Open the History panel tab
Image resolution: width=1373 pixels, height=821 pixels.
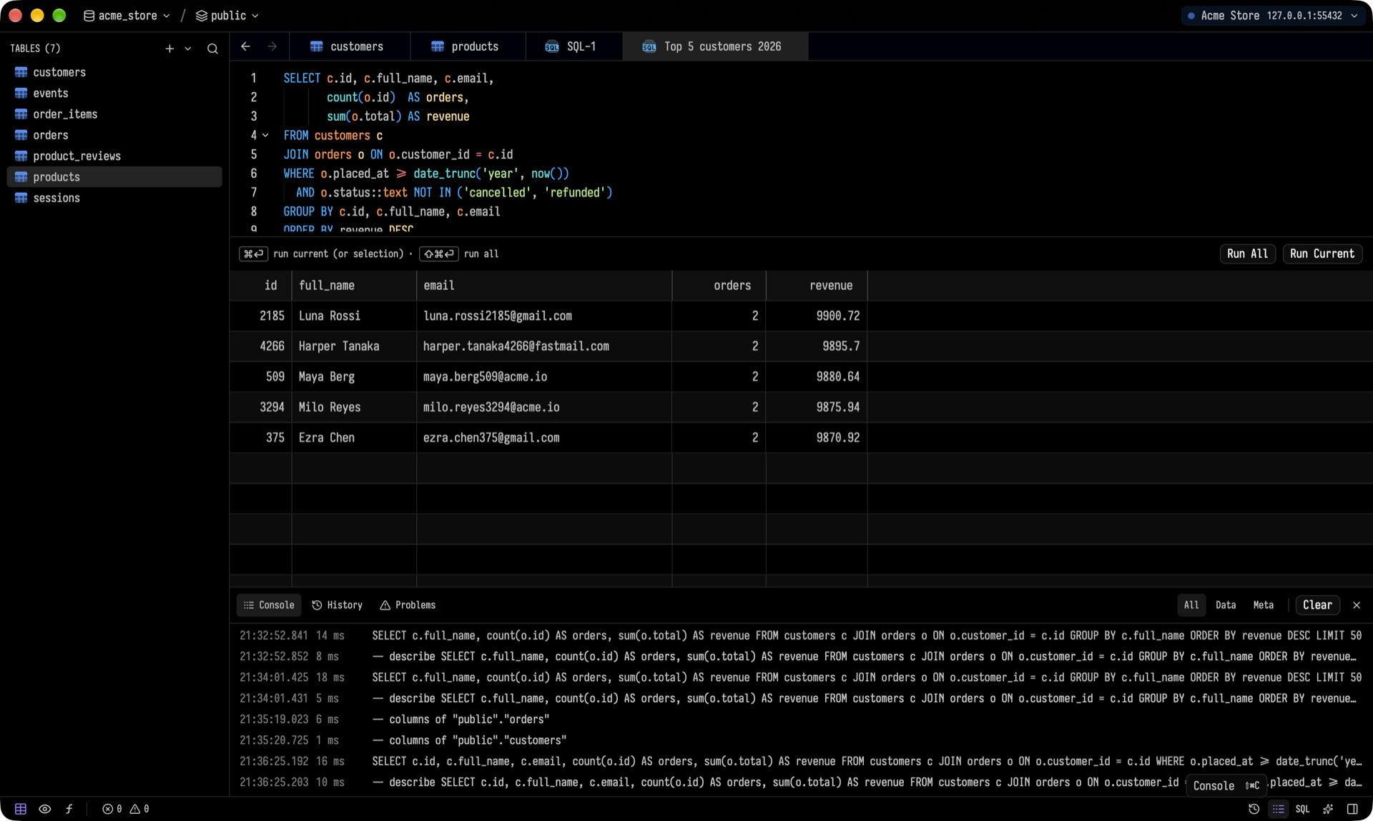338,605
